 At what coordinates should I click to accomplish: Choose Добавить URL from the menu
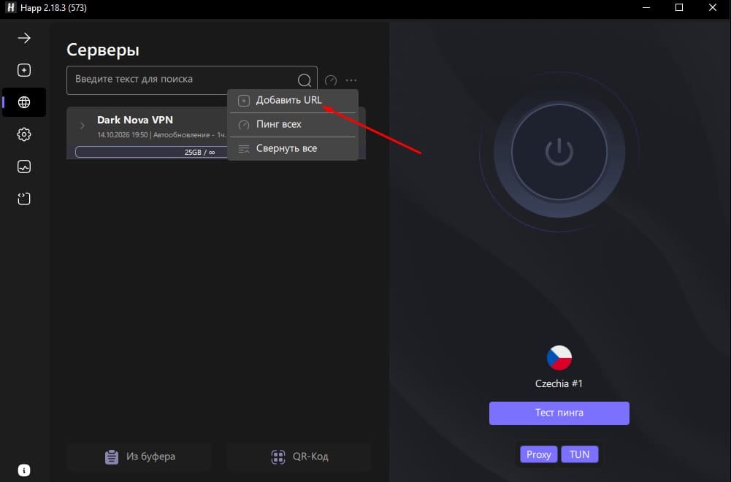pos(293,100)
